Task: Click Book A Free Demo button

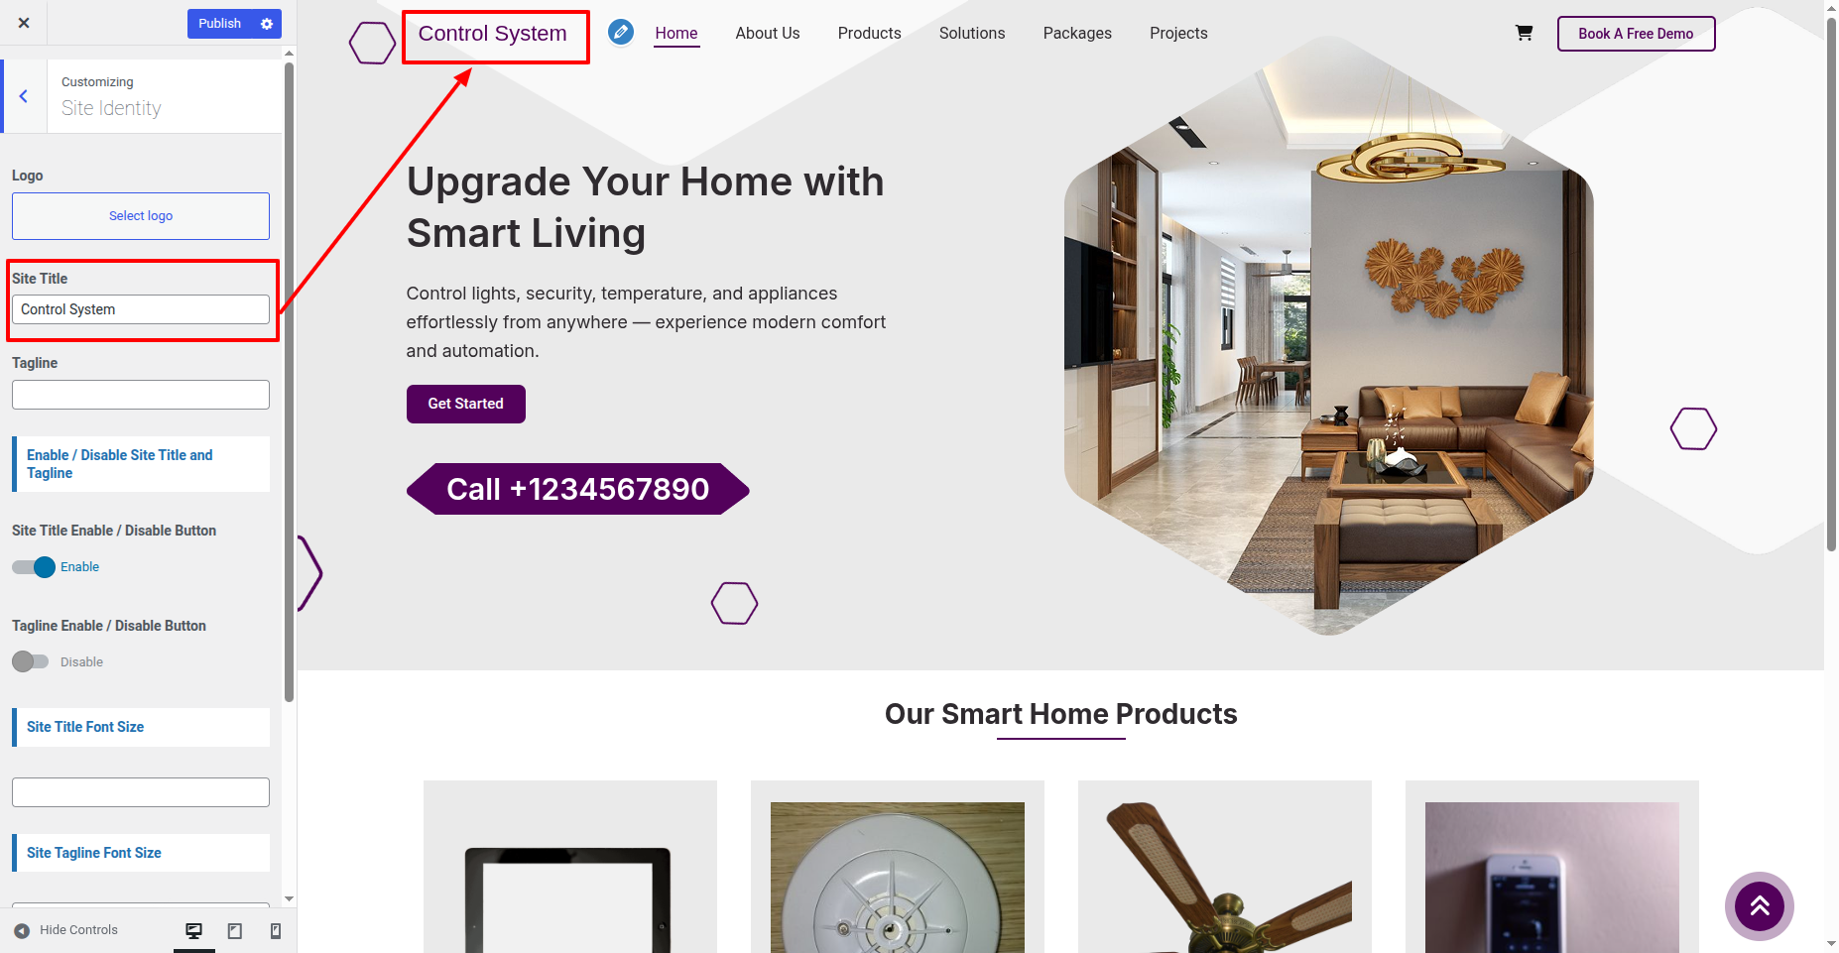Action: [x=1636, y=34]
